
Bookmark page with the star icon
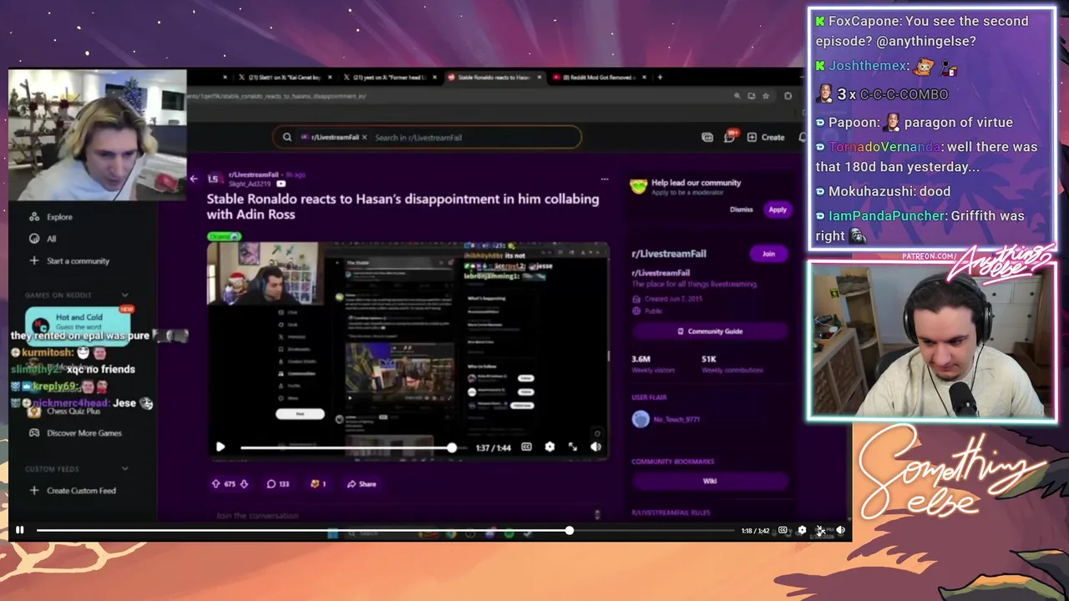click(765, 96)
